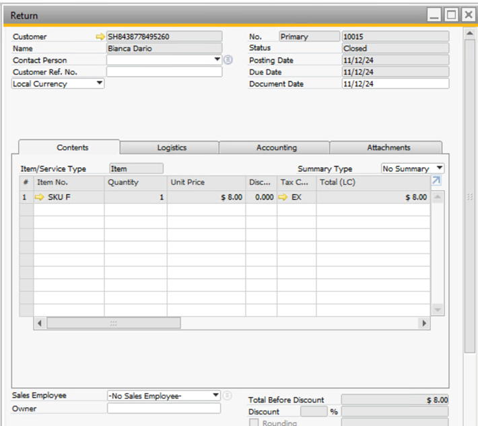Viewport: 478px width, 426px height.
Task: Click the Total (LC) column header
Action: (373, 182)
